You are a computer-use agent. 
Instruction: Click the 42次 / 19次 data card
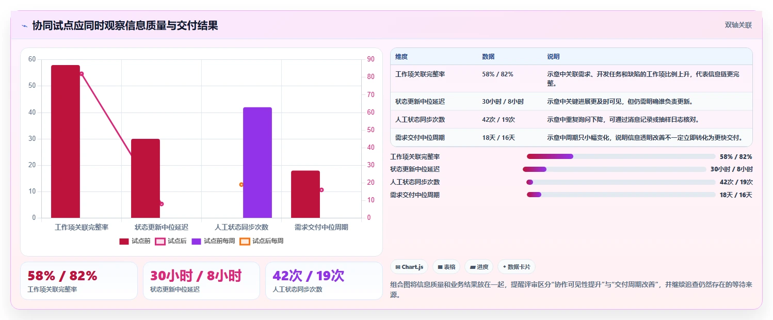324,281
